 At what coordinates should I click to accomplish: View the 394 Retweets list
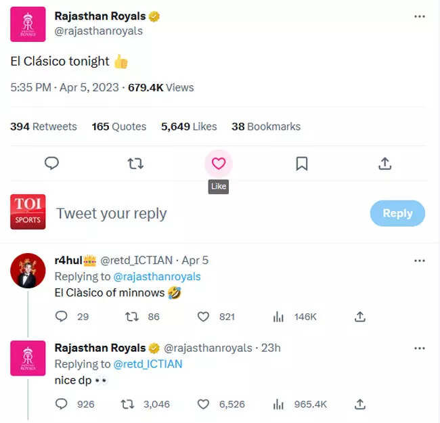pos(43,127)
